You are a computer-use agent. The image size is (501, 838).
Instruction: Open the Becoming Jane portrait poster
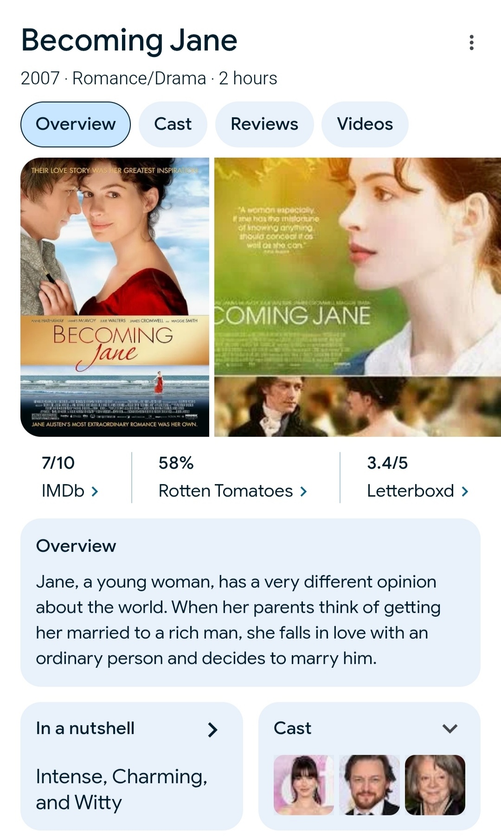click(x=115, y=297)
